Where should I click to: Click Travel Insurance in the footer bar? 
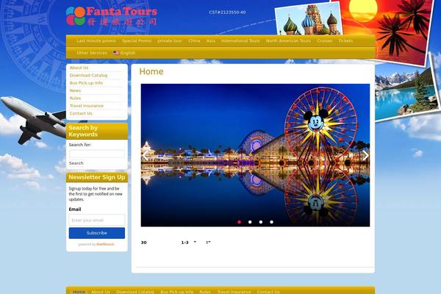click(234, 292)
